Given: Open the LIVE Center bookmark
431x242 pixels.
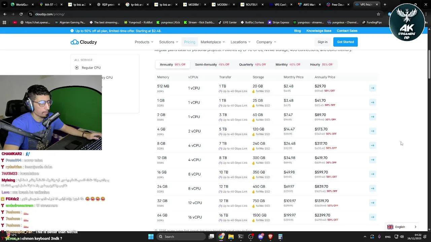Looking at the screenshot, I should 227,23.
